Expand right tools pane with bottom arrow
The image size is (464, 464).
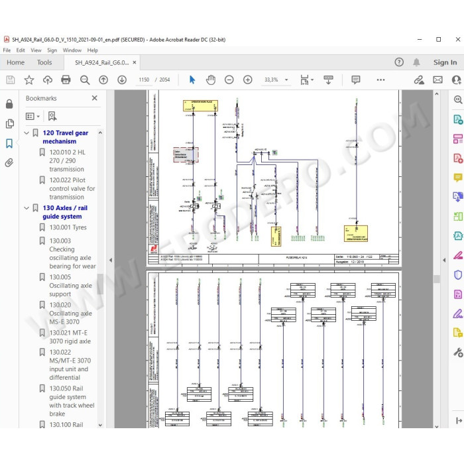tap(459, 420)
